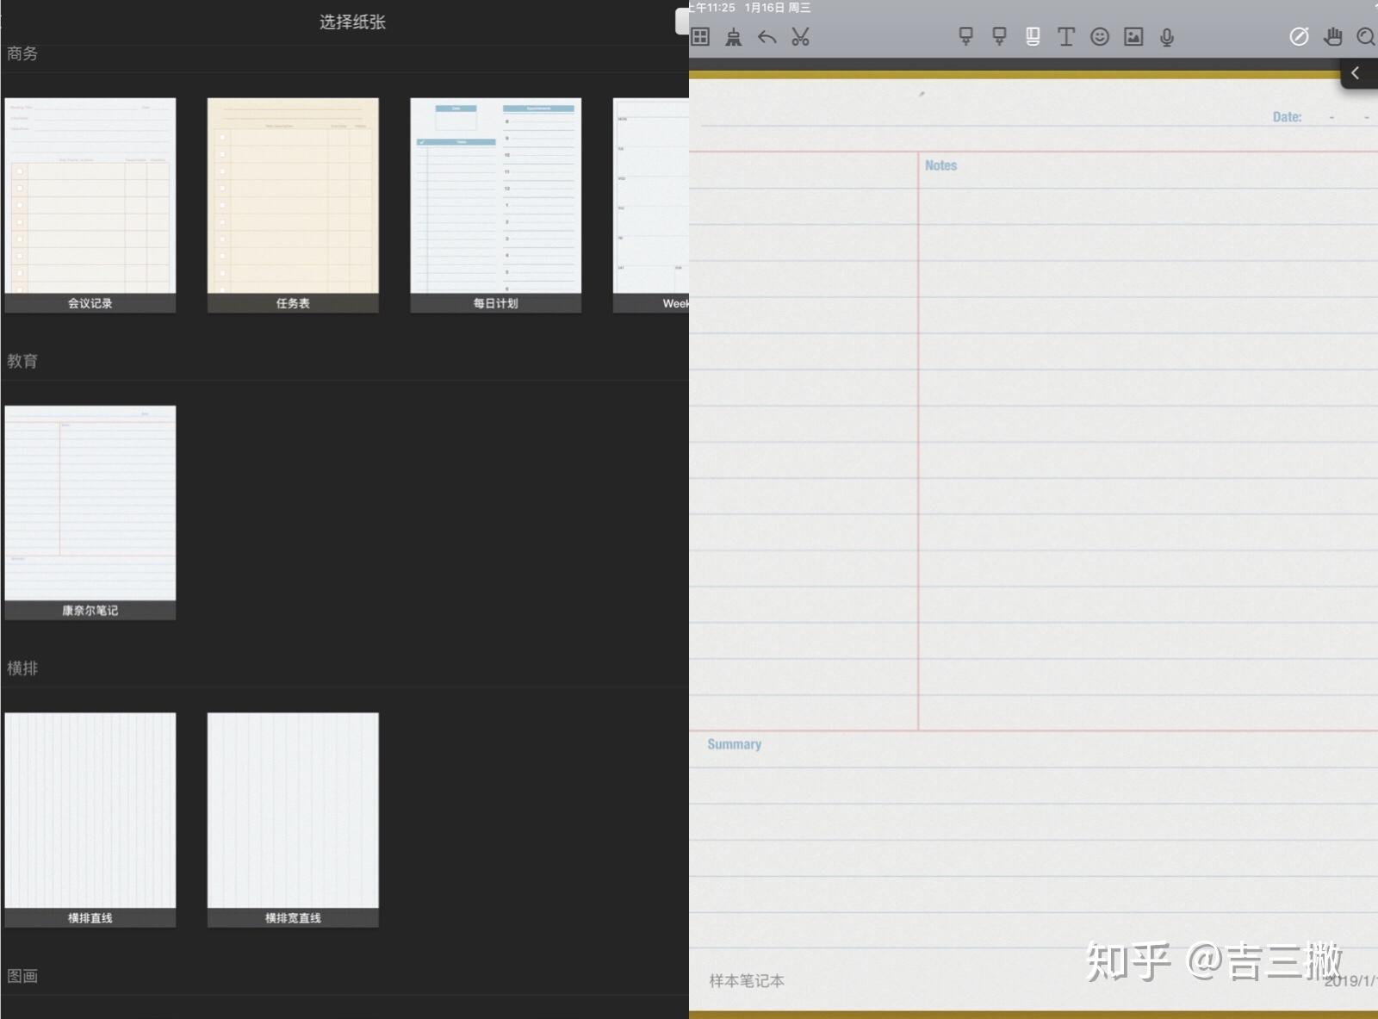Pick the 每日计划 paper template
This screenshot has width=1378, height=1019.
pos(496,205)
